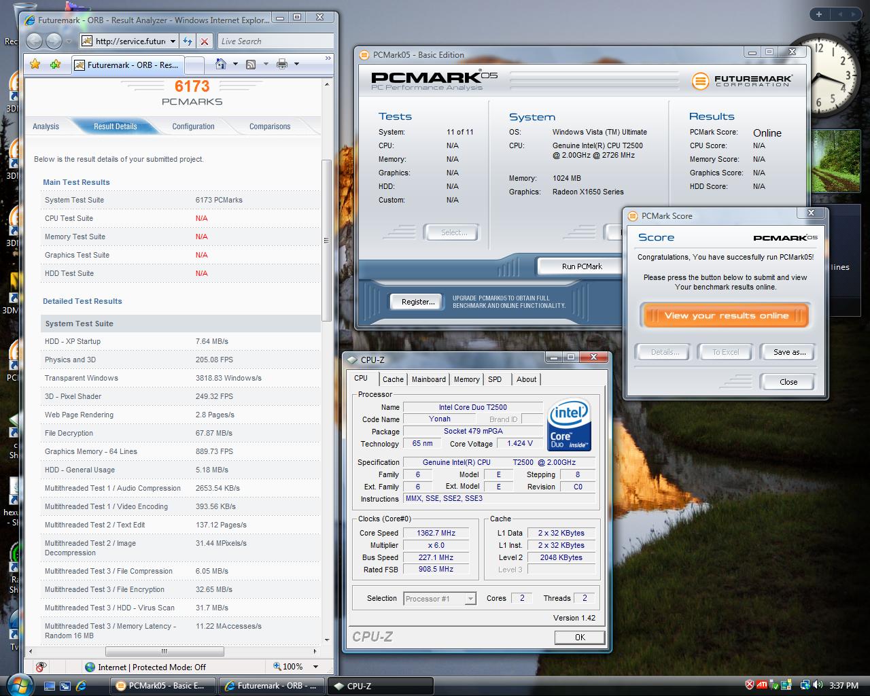Viewport: 870px width, 696px height.
Task: Open Favorites Center star icon
Action: pos(35,65)
